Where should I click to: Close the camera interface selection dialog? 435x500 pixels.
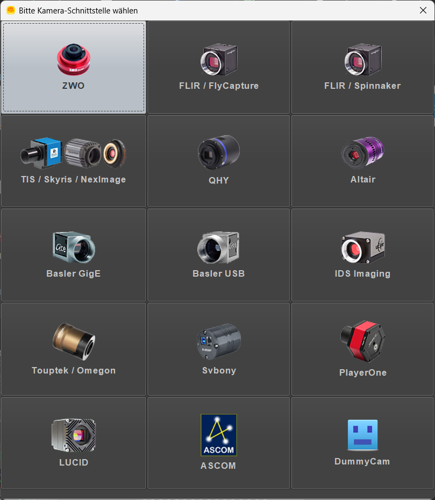click(423, 10)
